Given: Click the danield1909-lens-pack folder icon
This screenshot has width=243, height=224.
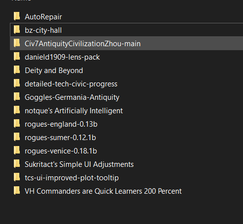Looking at the screenshot, I should [17, 57].
